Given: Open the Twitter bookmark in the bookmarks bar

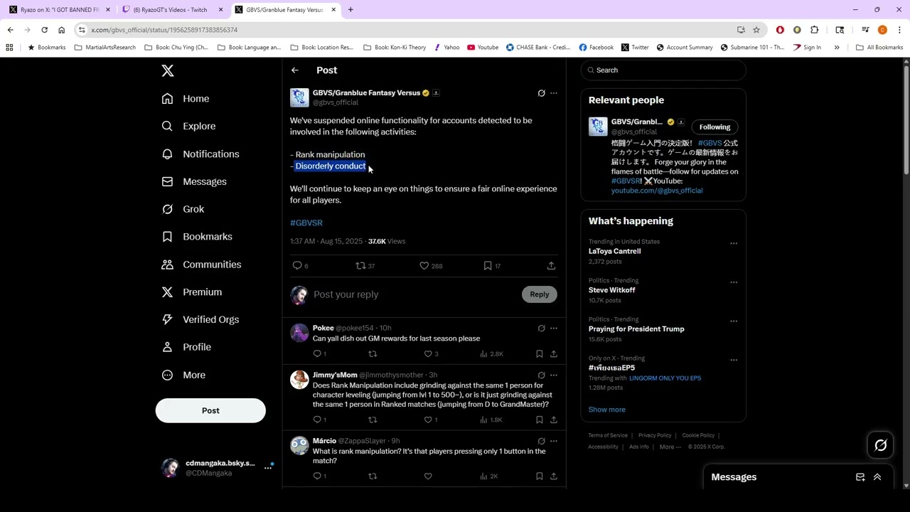Looking at the screenshot, I should tap(634, 48).
